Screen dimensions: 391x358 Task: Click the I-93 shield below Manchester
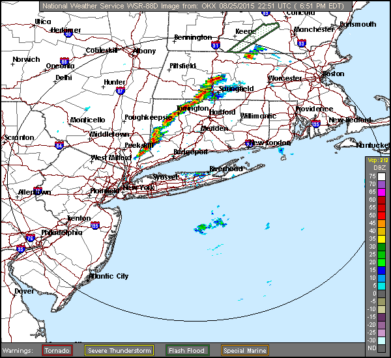[301, 43]
